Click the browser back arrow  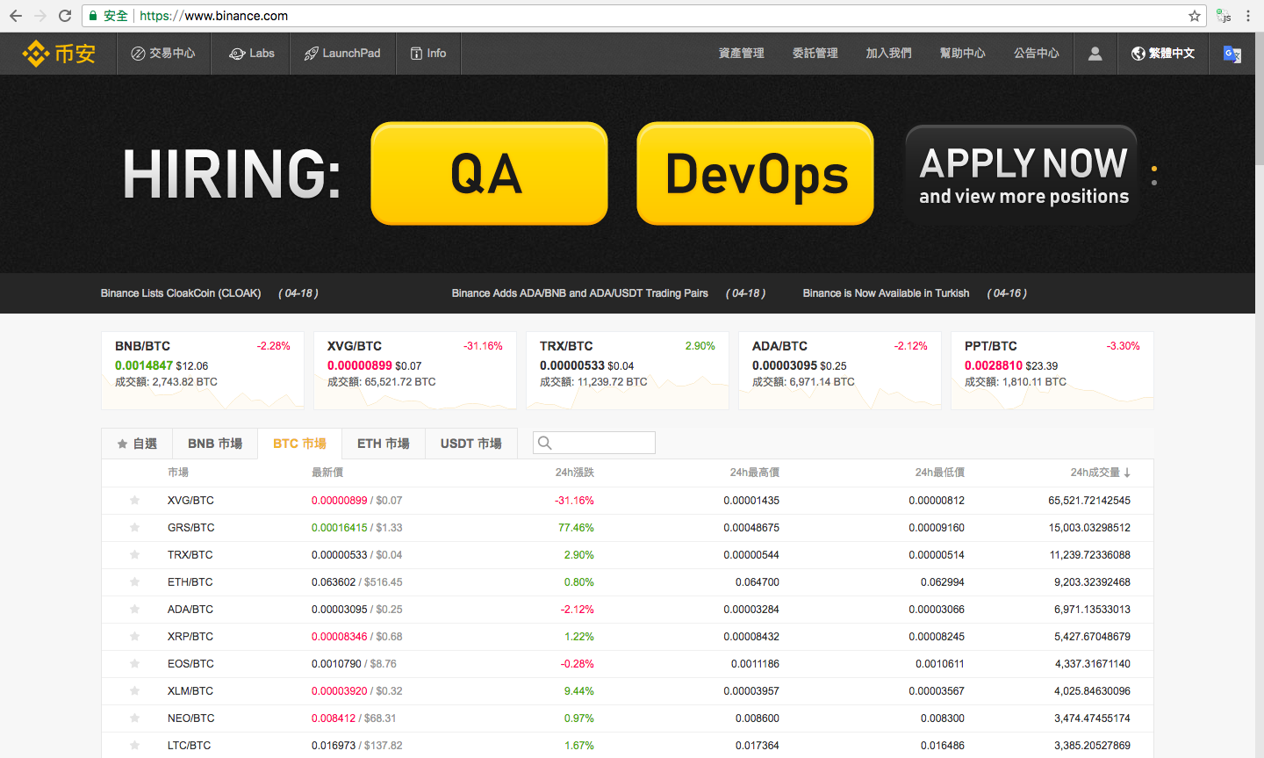(x=16, y=16)
